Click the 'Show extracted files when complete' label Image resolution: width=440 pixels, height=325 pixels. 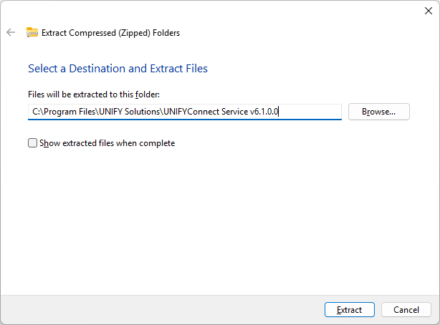pos(107,143)
